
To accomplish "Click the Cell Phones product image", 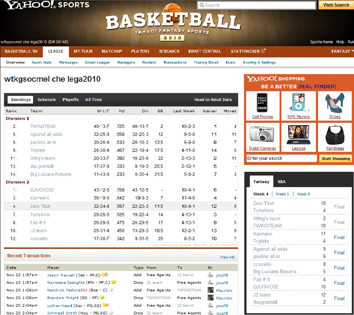I will point(263,102).
